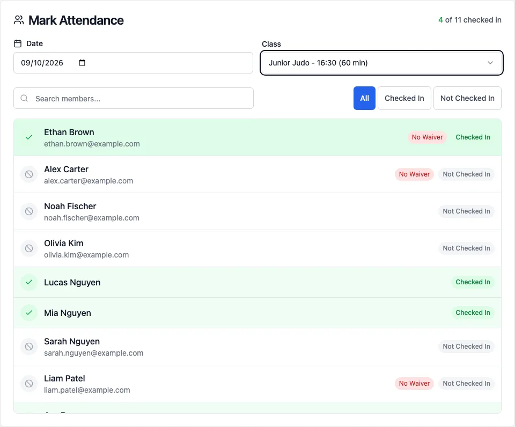
Task: Click the name Alex Carter
Action: [67, 169]
